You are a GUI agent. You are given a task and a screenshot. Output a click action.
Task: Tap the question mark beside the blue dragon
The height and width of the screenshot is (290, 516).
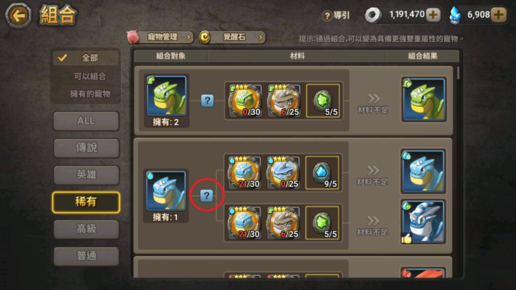(x=207, y=196)
